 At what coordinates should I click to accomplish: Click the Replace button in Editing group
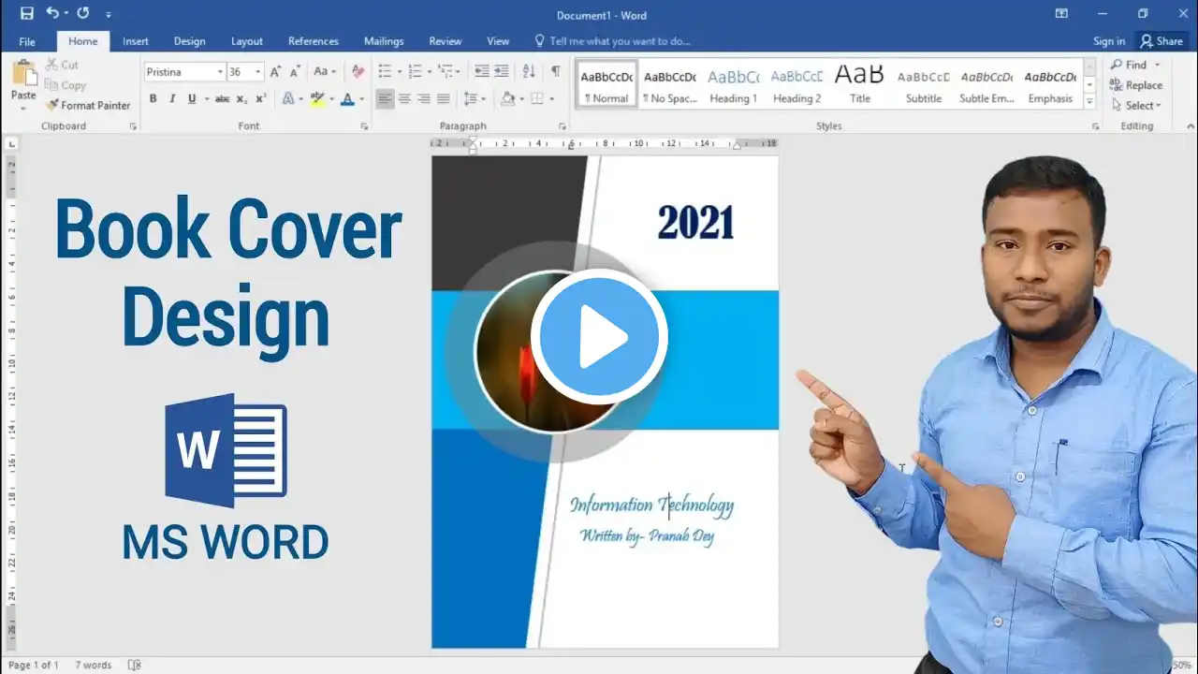point(1136,85)
